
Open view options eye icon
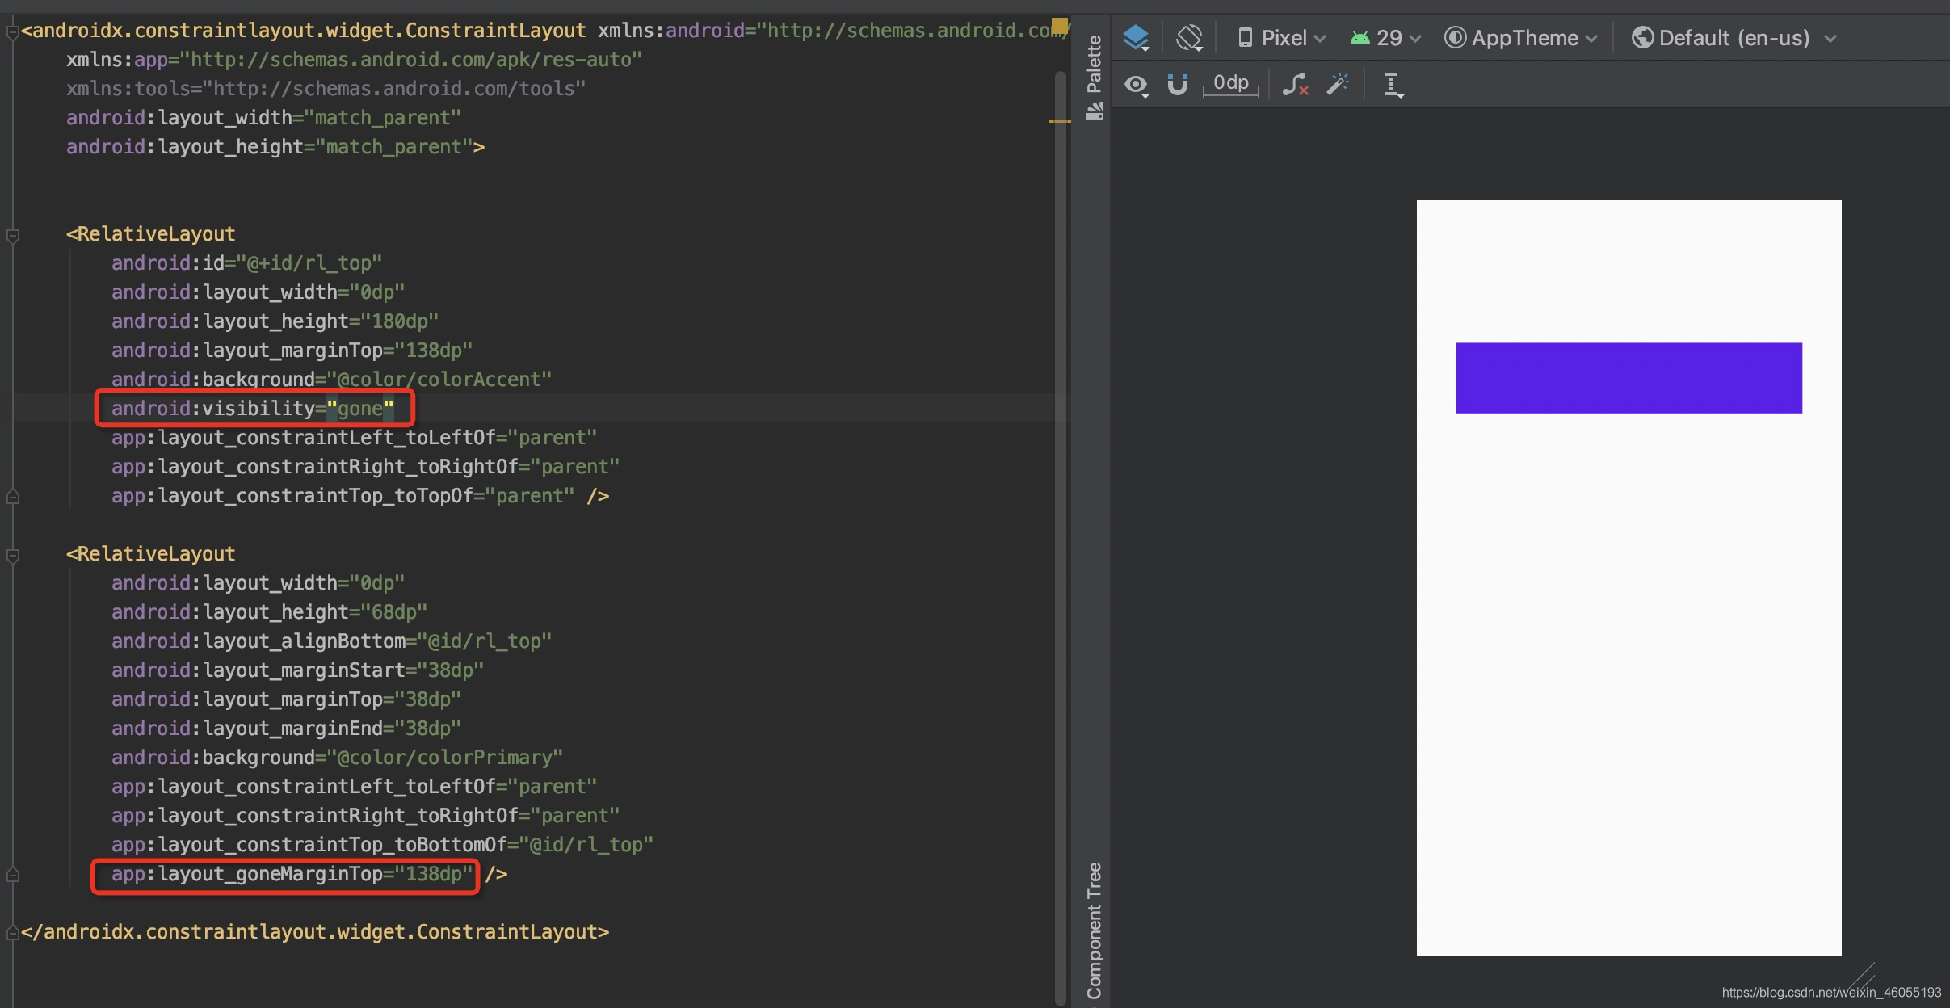pyautogui.click(x=1137, y=85)
